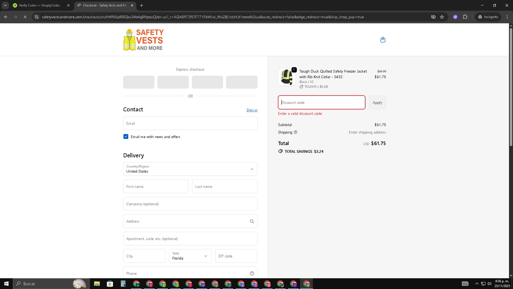This screenshot has width=513, height=289.
Task: Click the Enter a valid discount code error
Action: pos(300,113)
